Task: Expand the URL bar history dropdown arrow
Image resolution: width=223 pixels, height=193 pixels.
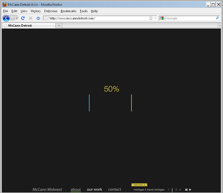Action: pos(155,18)
